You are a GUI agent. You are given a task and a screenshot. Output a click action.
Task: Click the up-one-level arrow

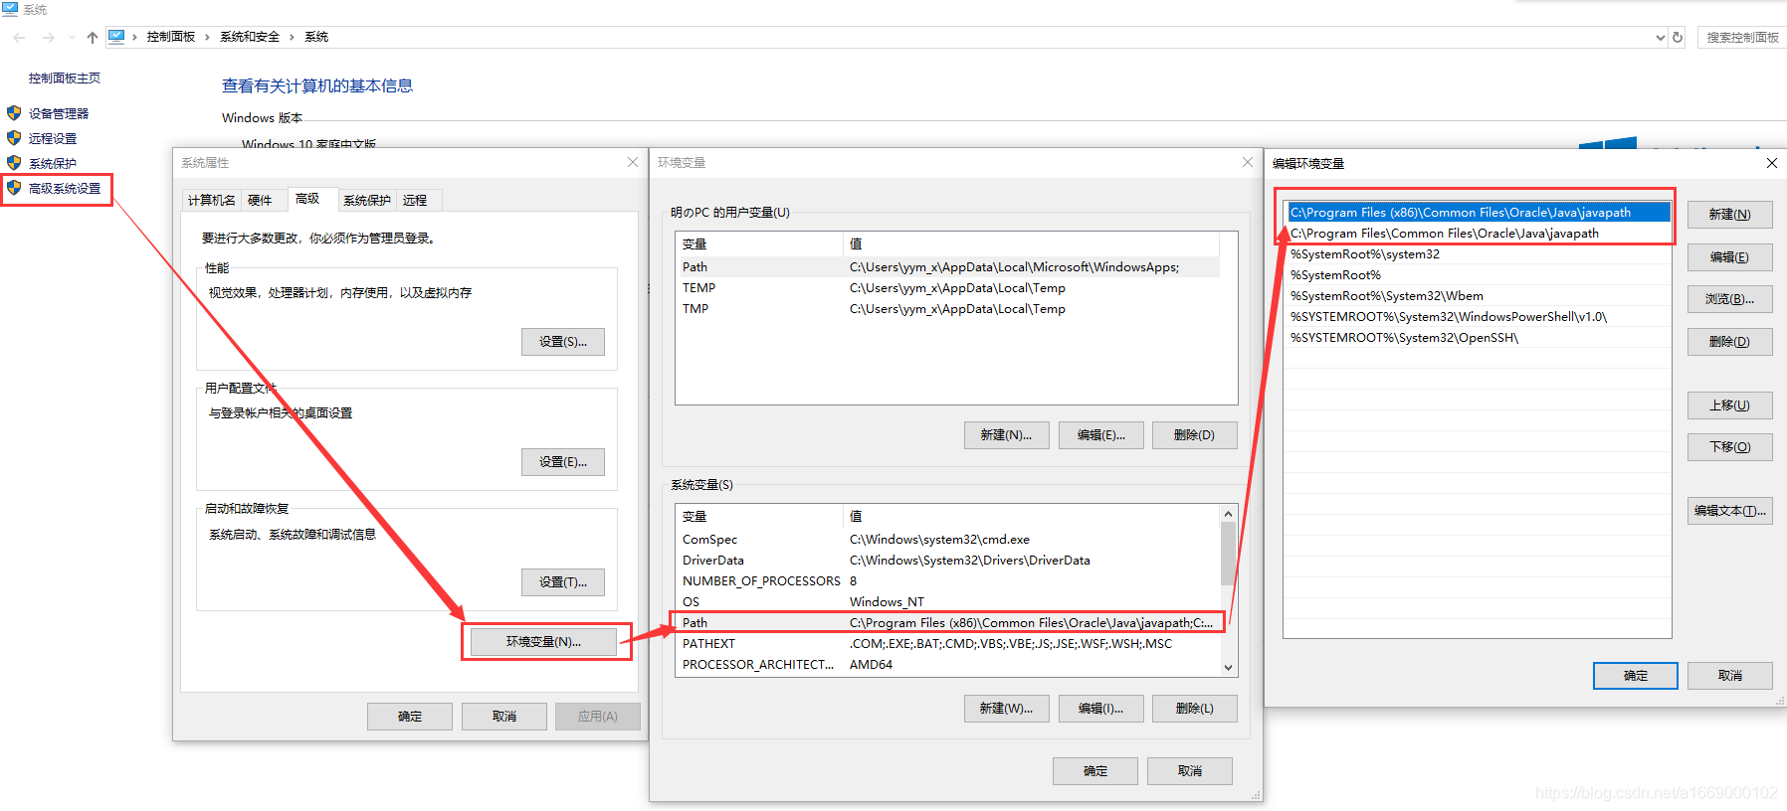(93, 37)
